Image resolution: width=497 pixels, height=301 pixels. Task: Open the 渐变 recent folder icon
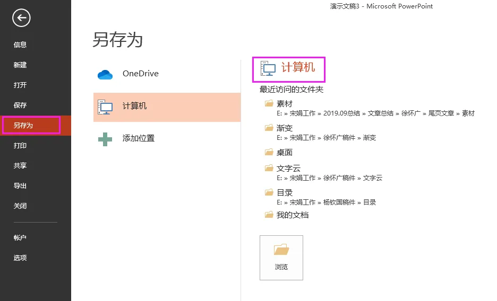[269, 128]
